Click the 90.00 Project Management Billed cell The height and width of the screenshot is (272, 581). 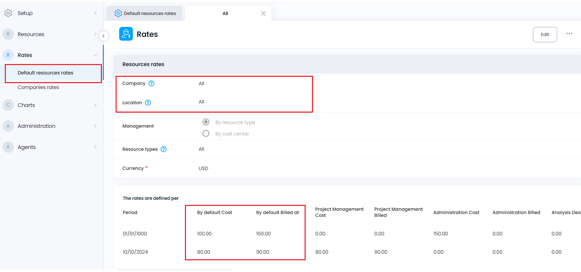pyautogui.click(x=381, y=252)
